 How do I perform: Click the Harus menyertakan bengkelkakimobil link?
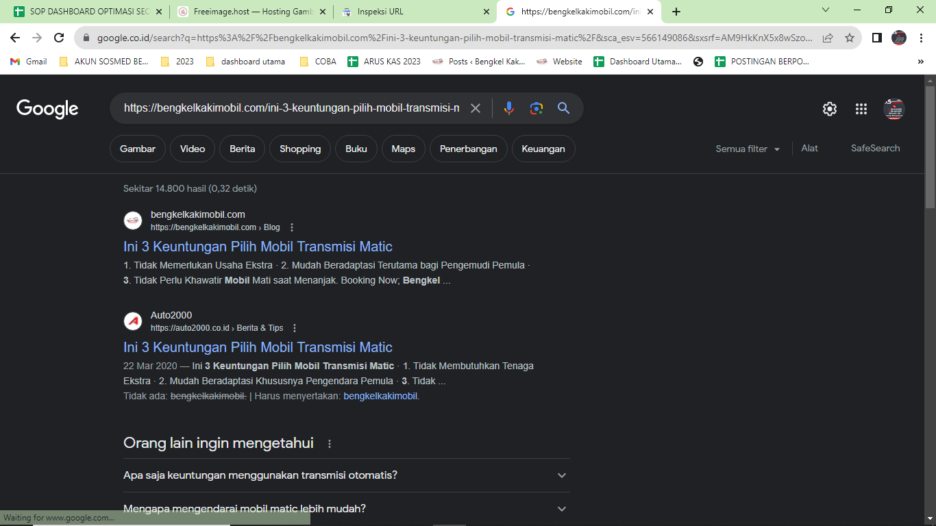point(380,396)
